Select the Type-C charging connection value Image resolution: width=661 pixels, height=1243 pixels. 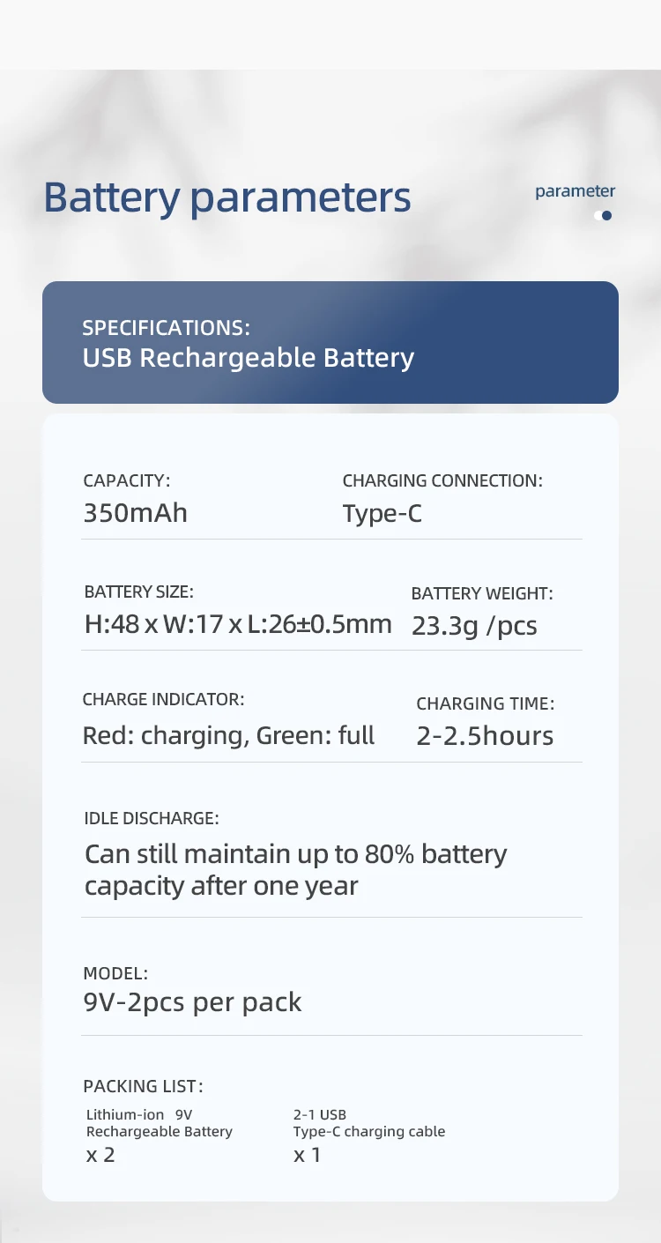[x=382, y=513]
